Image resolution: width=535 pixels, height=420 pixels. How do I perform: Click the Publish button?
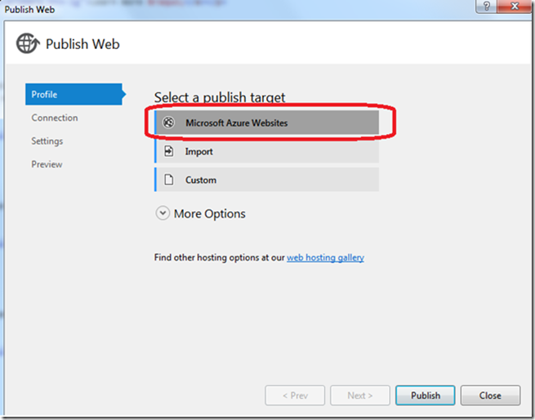point(425,395)
